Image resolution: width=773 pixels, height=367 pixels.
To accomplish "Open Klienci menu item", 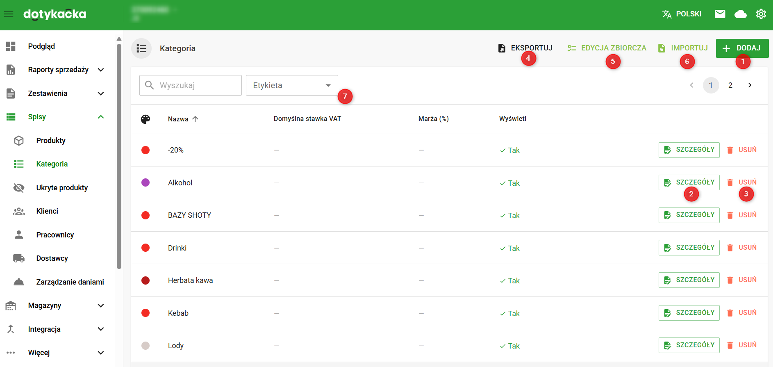I will tap(47, 211).
